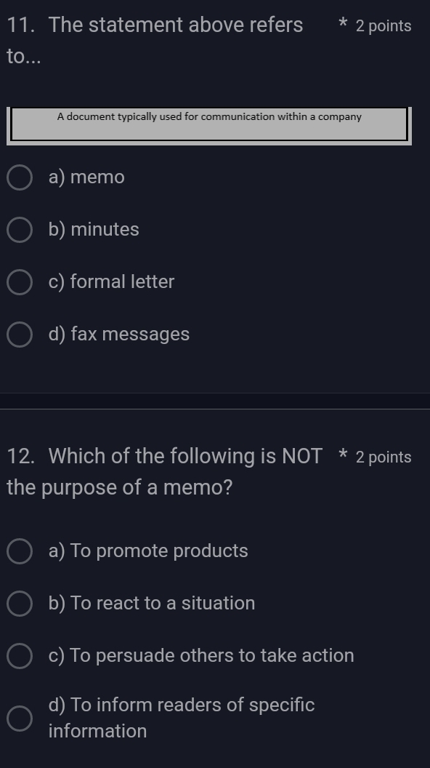The image size is (430, 768).
Task: Choose b) To react to a situation
Action: (18, 603)
